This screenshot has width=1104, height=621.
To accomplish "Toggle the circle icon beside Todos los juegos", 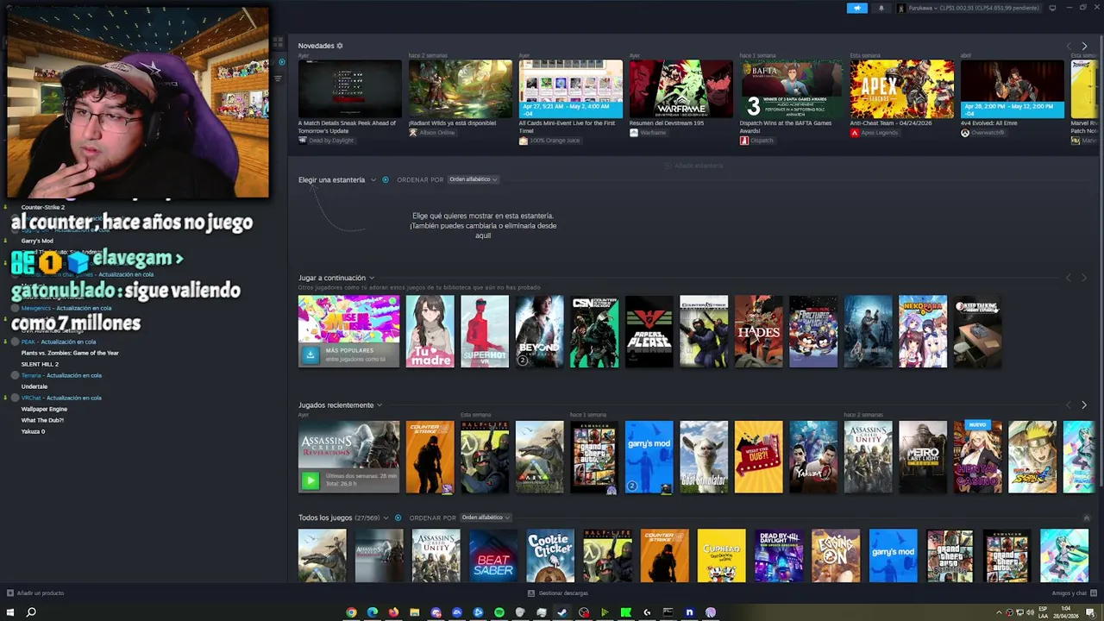I will pyautogui.click(x=398, y=517).
